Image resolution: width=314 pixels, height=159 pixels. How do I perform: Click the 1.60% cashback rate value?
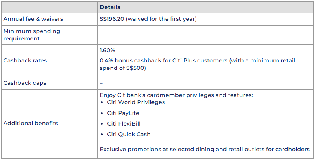coord(107,51)
